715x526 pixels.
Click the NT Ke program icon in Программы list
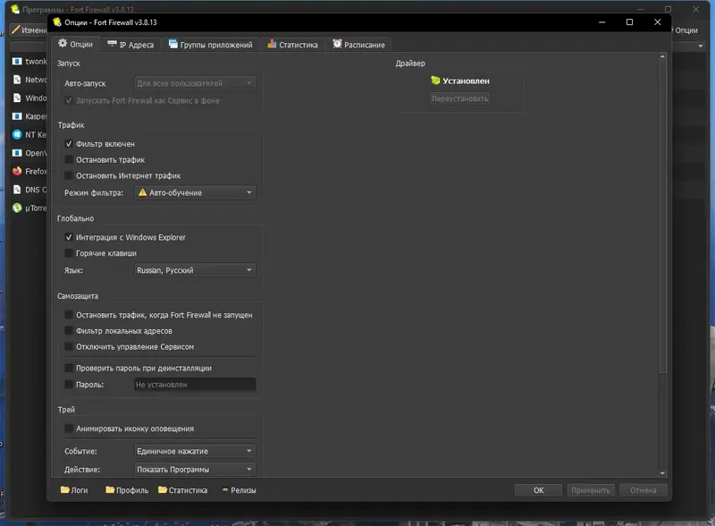(17, 134)
